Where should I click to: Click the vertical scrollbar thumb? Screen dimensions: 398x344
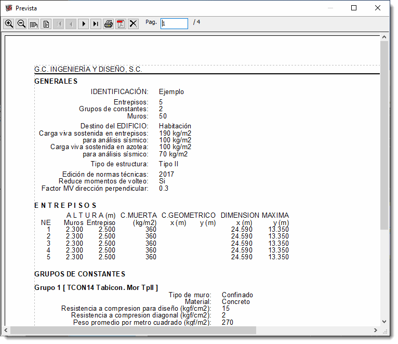(x=384, y=135)
